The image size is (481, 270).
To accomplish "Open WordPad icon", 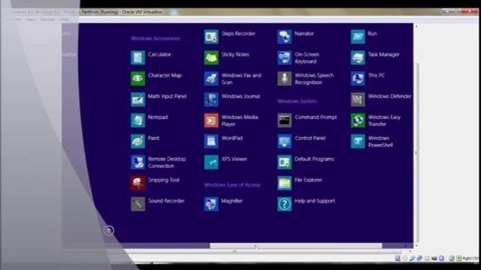I will (x=211, y=142).
